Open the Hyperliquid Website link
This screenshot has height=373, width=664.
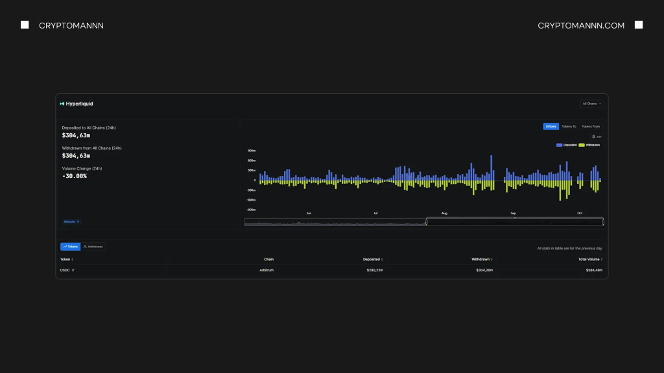point(71,221)
